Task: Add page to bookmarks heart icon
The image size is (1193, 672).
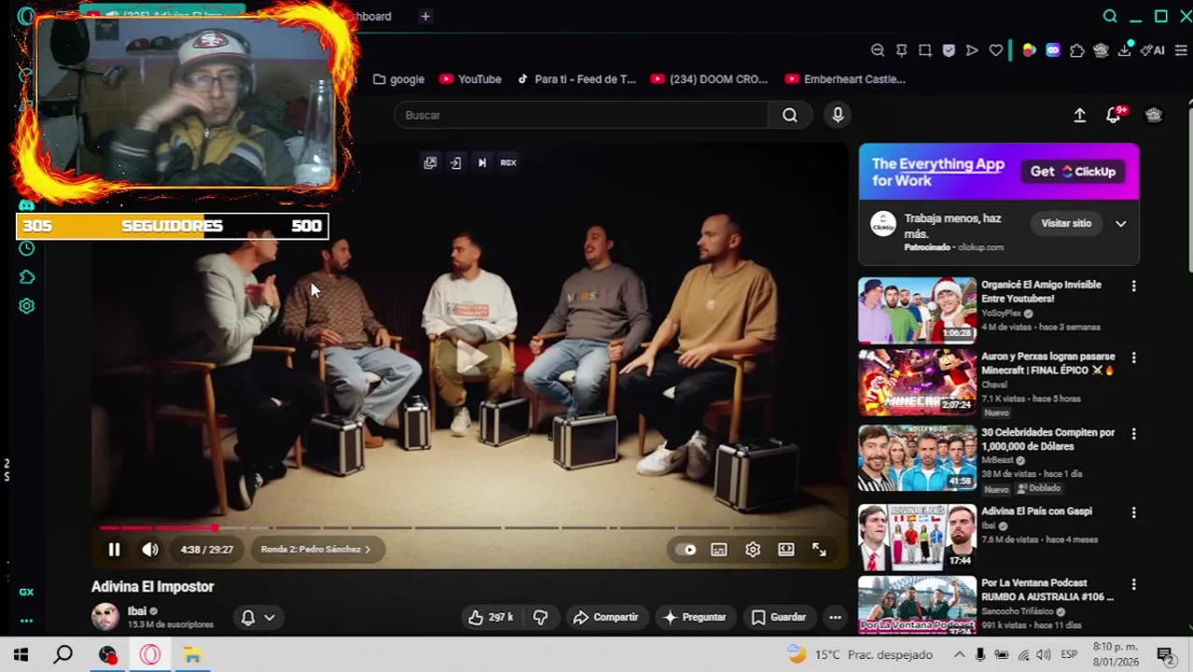Action: (x=996, y=50)
